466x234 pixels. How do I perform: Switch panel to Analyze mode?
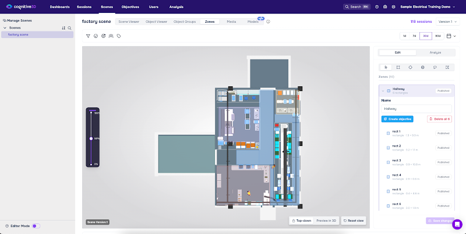[435, 53]
